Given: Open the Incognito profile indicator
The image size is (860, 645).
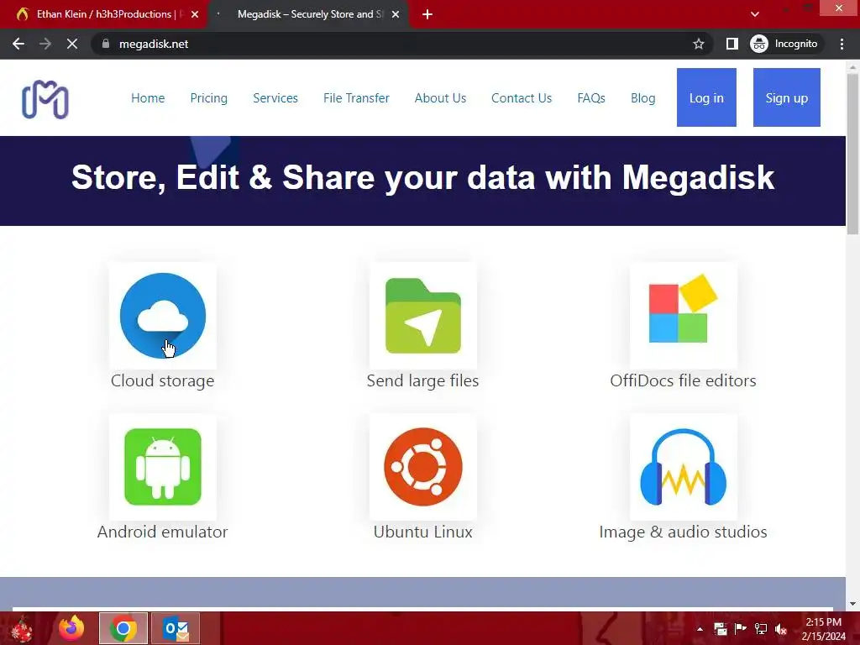Looking at the screenshot, I should (784, 44).
